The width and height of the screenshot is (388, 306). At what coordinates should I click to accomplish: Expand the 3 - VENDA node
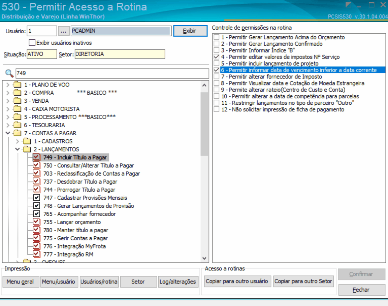(8, 101)
